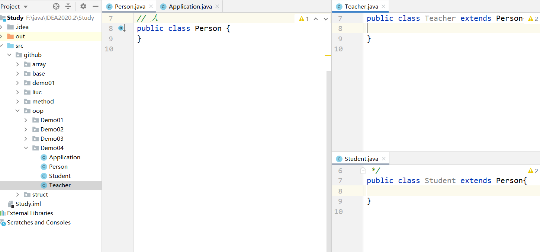Close the Person.java tab

[151, 7]
